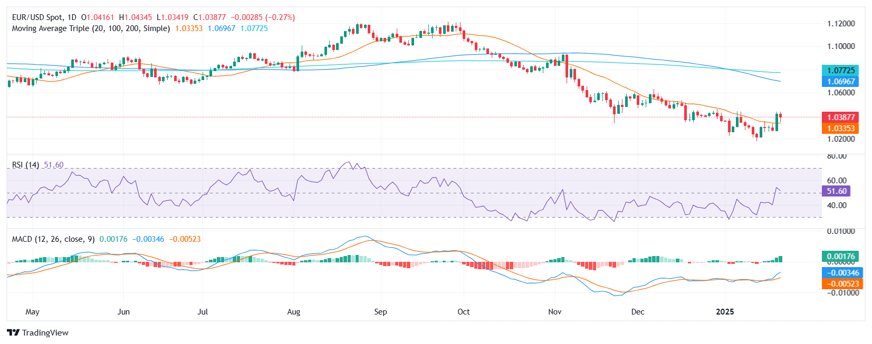Click the blue -0.00346 MACD axis tag
The width and height of the screenshot is (872, 344).
840,273
